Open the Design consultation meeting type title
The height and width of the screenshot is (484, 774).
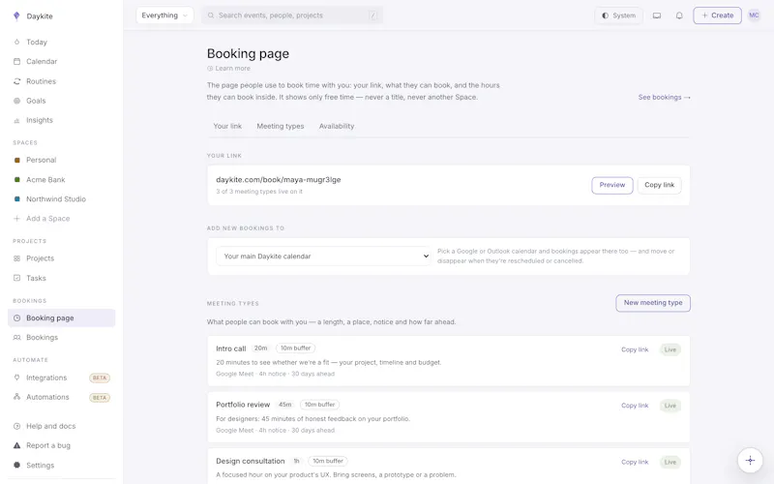tap(251, 462)
